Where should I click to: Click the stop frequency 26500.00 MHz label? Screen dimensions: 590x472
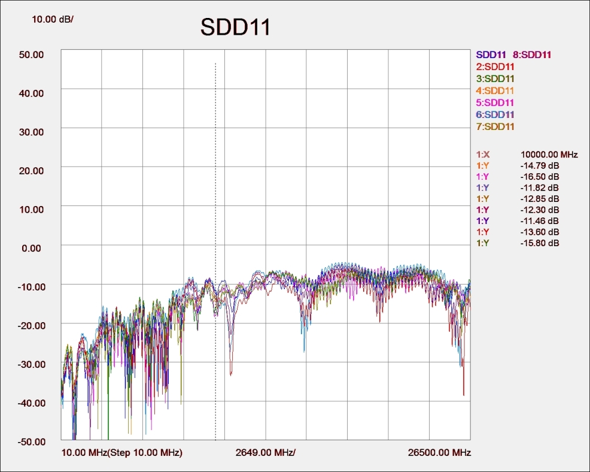pos(439,452)
